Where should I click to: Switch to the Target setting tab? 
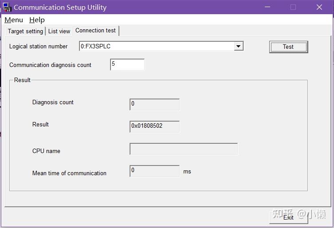tap(25, 31)
